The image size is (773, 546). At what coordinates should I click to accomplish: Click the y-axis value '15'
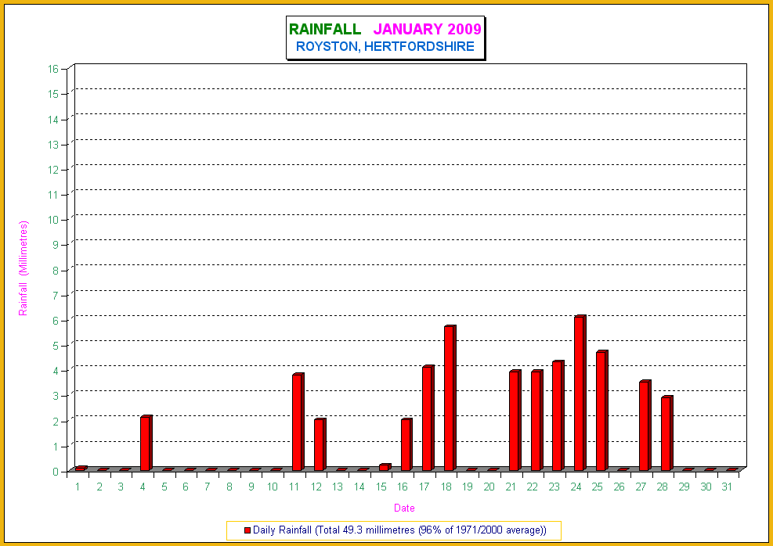point(53,94)
